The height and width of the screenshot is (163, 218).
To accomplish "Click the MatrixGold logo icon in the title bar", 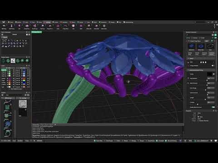I will point(4,22).
